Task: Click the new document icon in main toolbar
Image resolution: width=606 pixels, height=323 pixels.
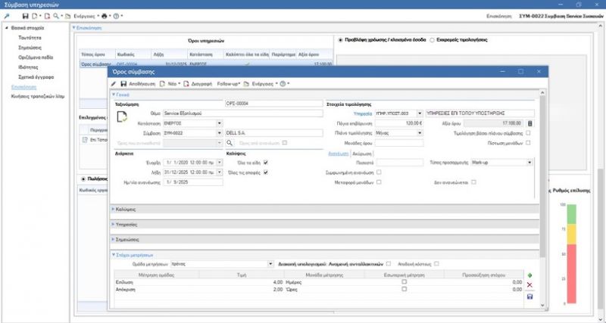Action: tap(35, 16)
